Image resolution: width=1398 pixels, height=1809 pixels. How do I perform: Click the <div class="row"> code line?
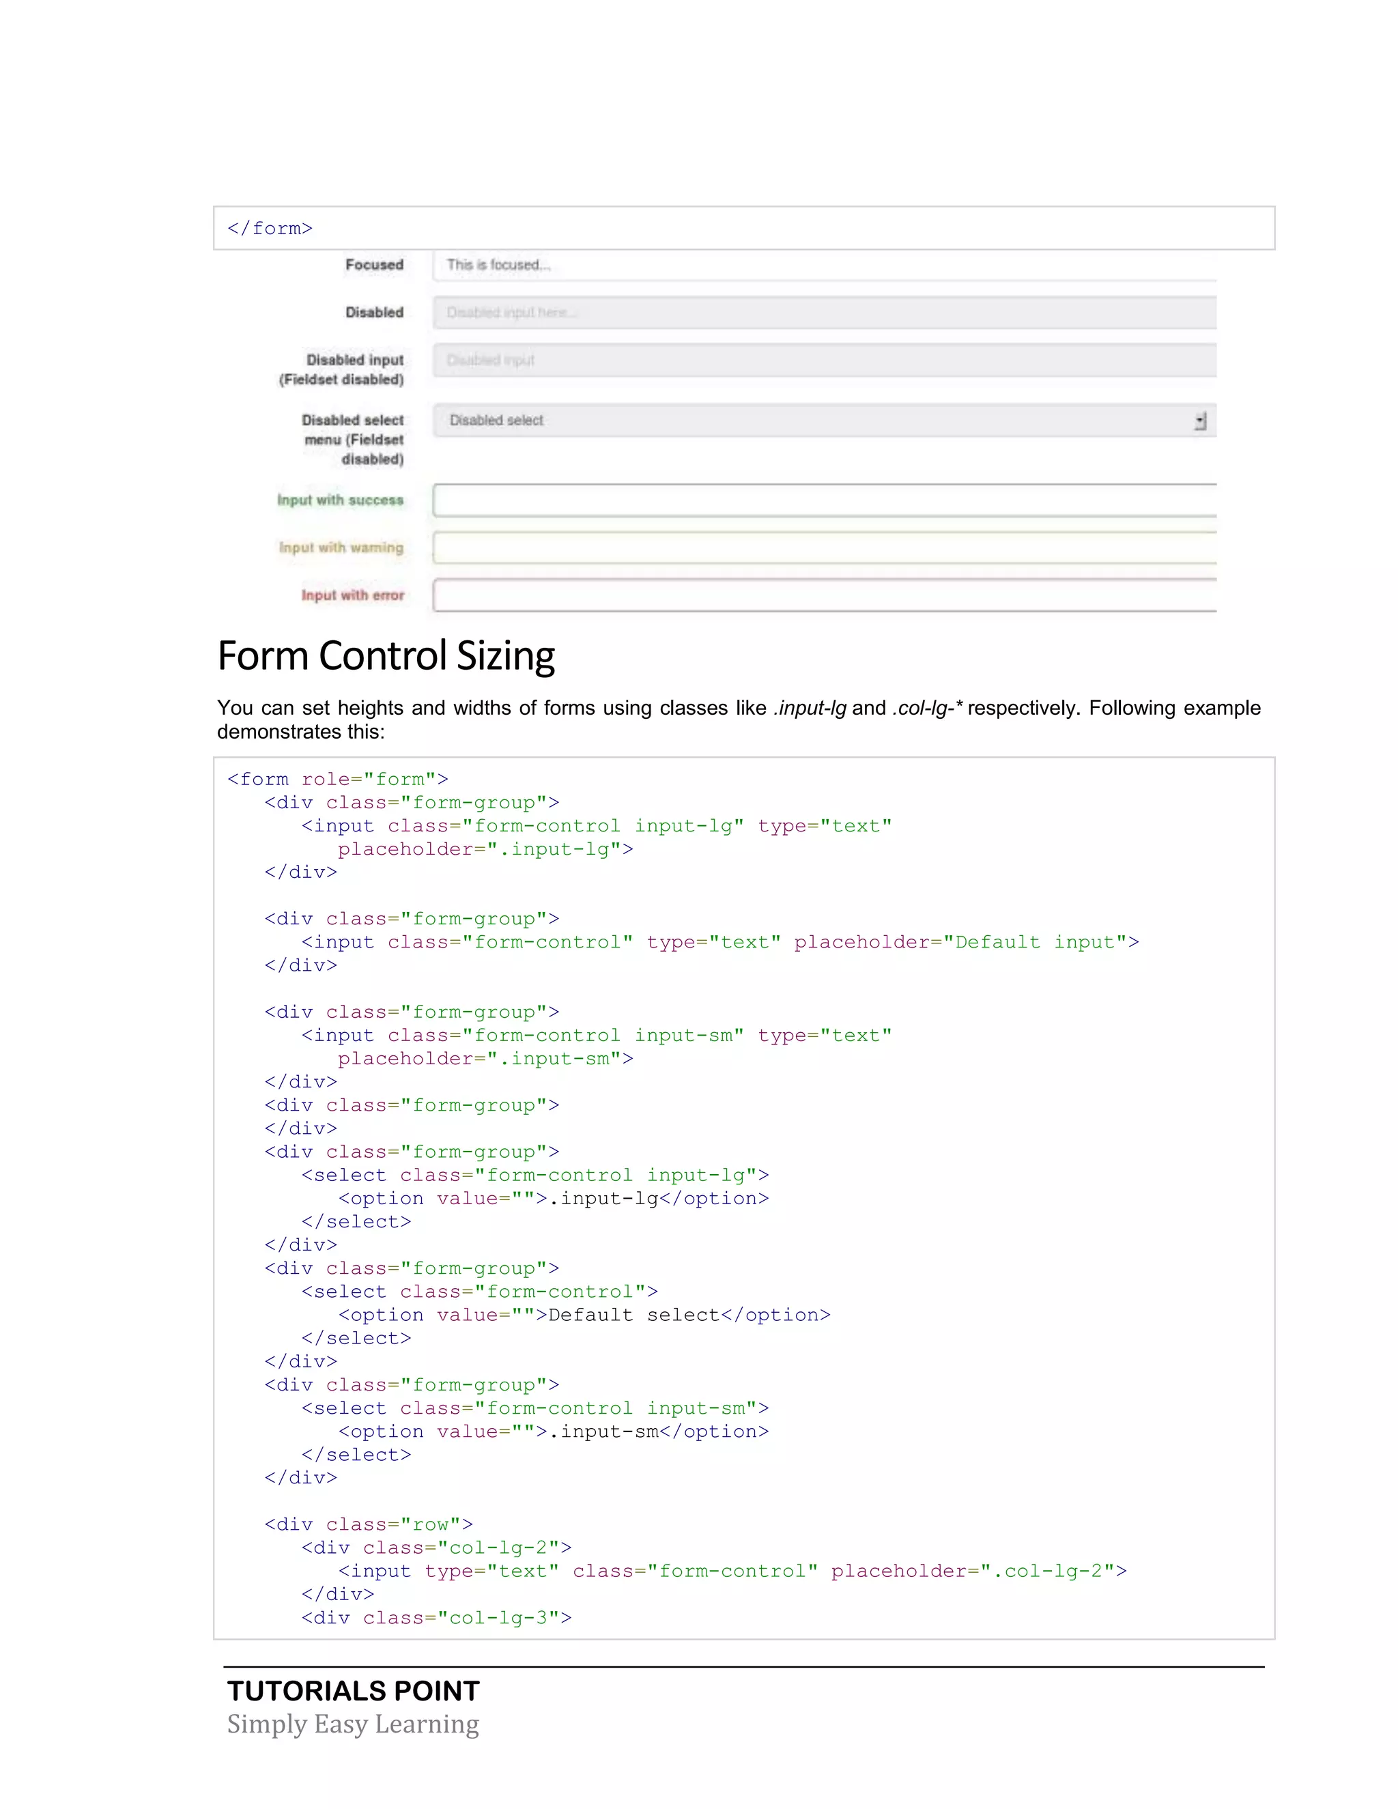pos(369,1524)
